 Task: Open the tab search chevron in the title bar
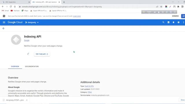coord(173,2)
